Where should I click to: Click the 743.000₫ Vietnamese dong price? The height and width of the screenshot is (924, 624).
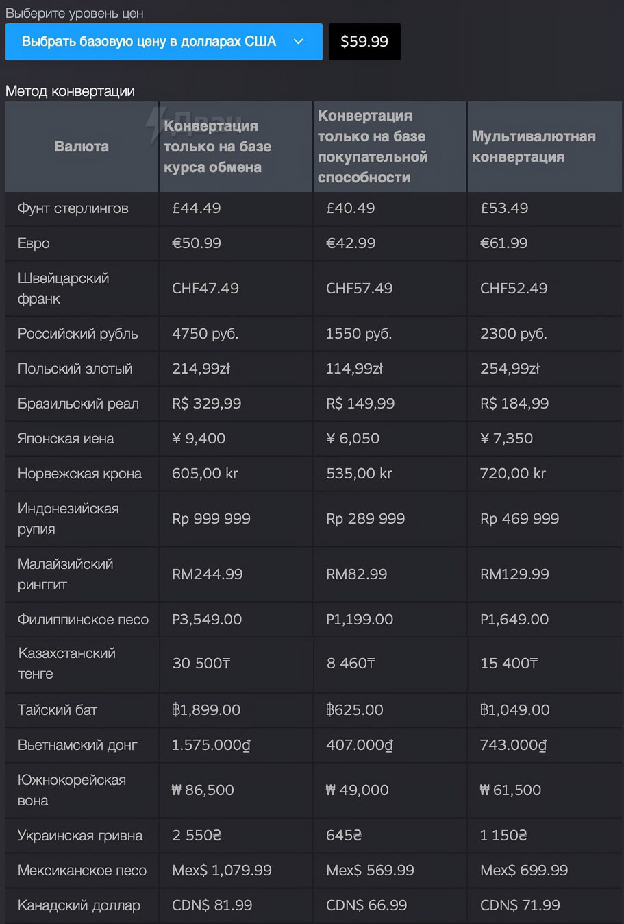514,745
